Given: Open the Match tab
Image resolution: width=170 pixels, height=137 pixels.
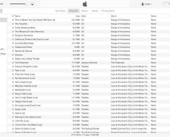Looking at the screenshot, I should tap(85, 11).
